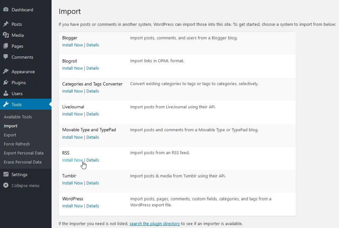Click the Comments speech bubble icon
Image resolution: width=339 pixels, height=228 pixels.
coord(6,57)
